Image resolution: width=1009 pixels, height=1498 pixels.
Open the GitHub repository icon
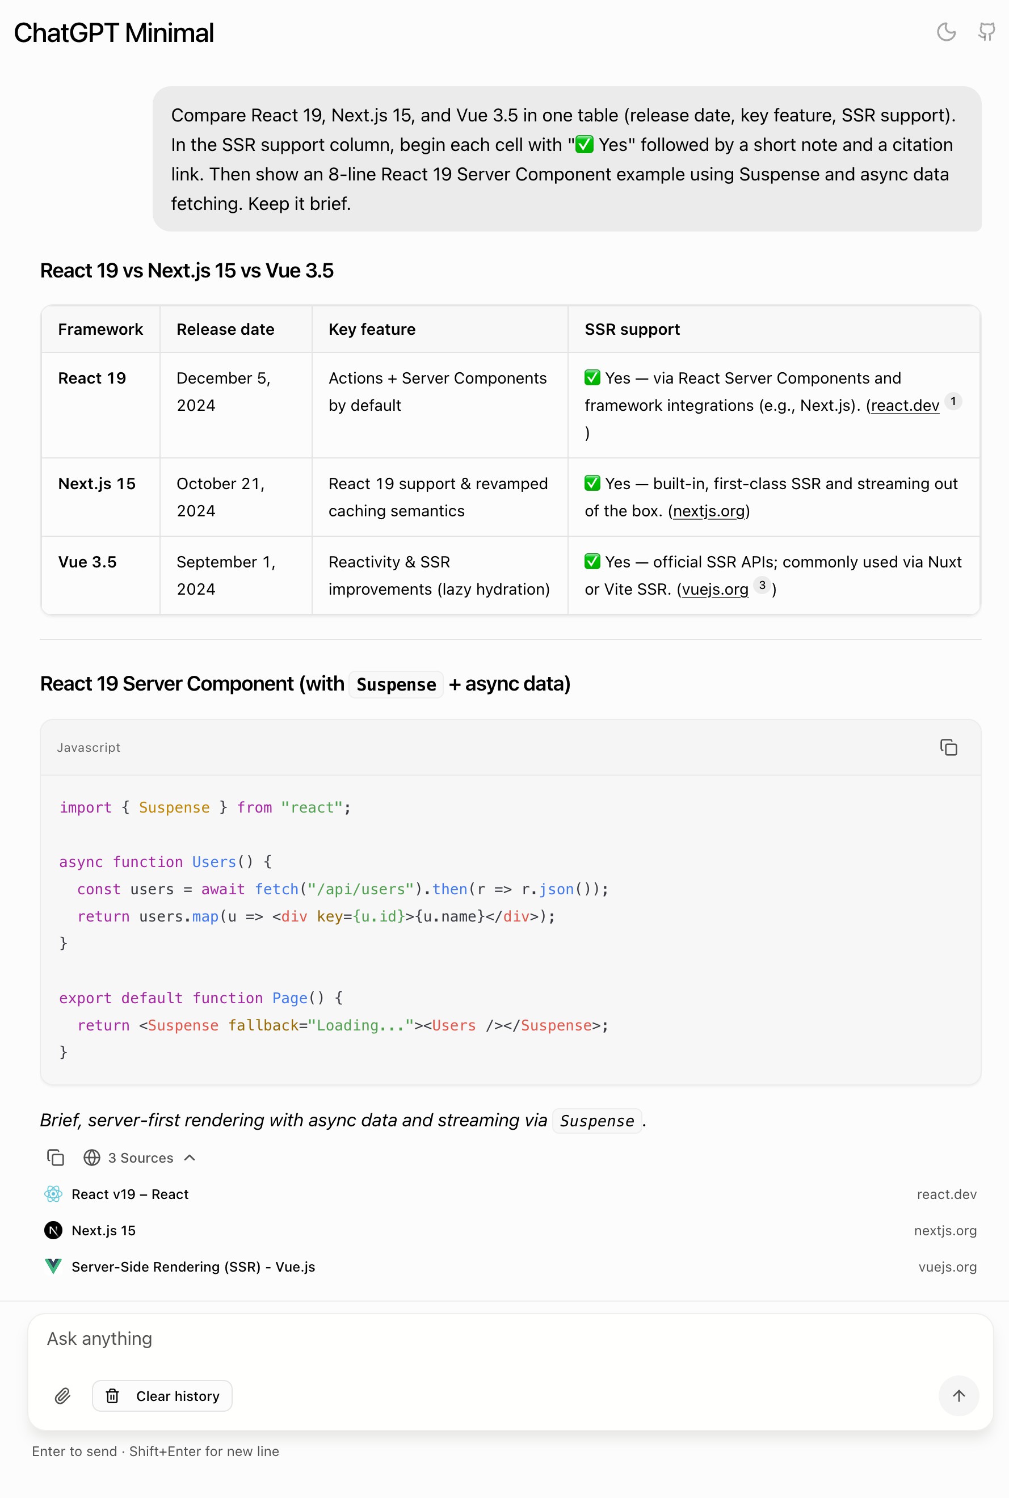[986, 32]
